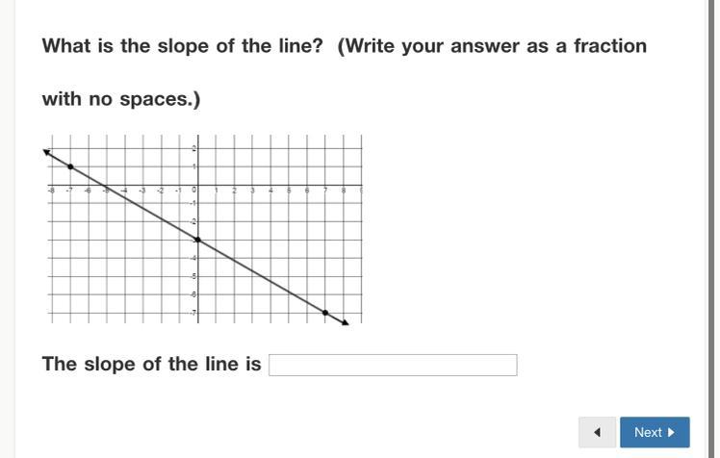
Task: Click the slope answer input field
Action: pos(393,365)
